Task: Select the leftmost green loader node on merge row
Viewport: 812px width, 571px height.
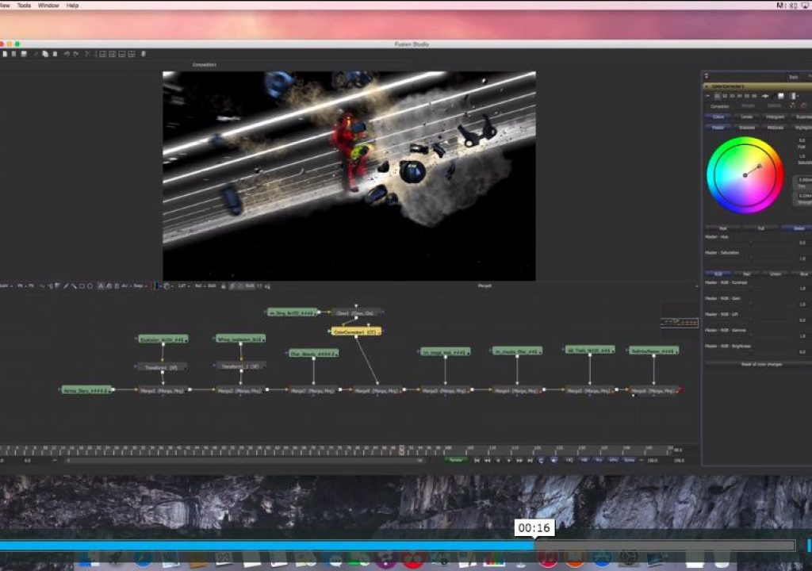Action: (86, 389)
